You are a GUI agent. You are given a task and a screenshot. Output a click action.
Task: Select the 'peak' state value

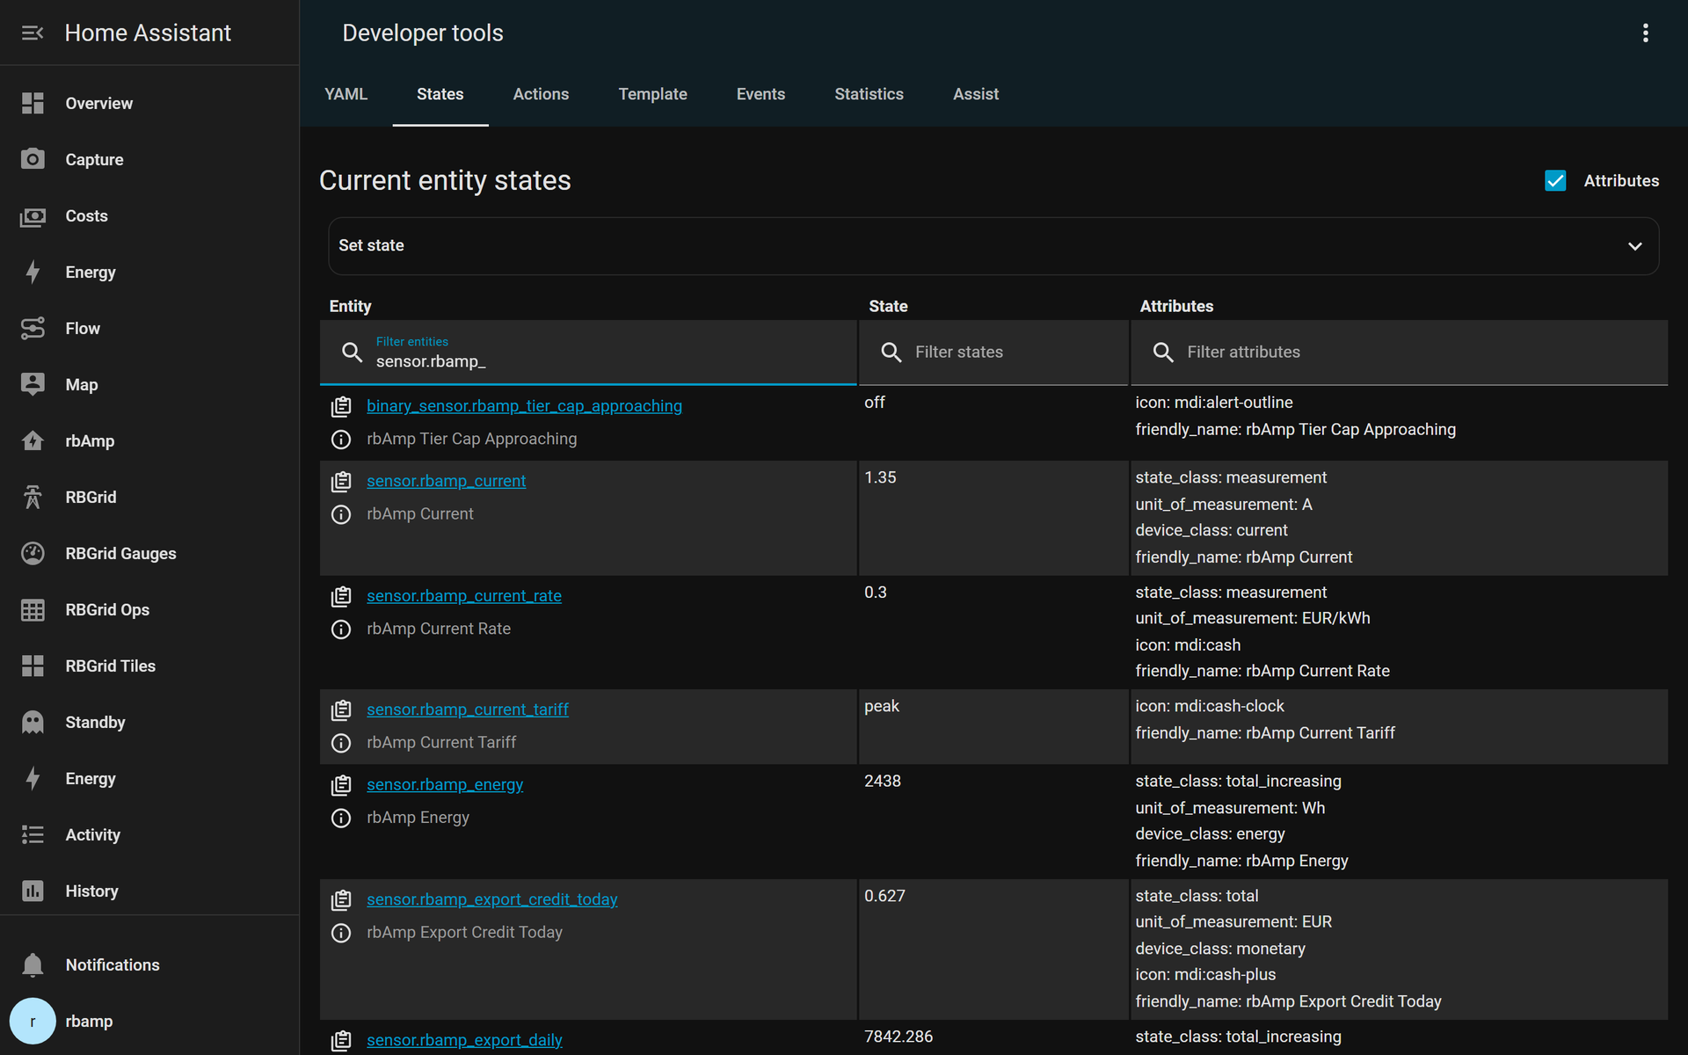882,706
